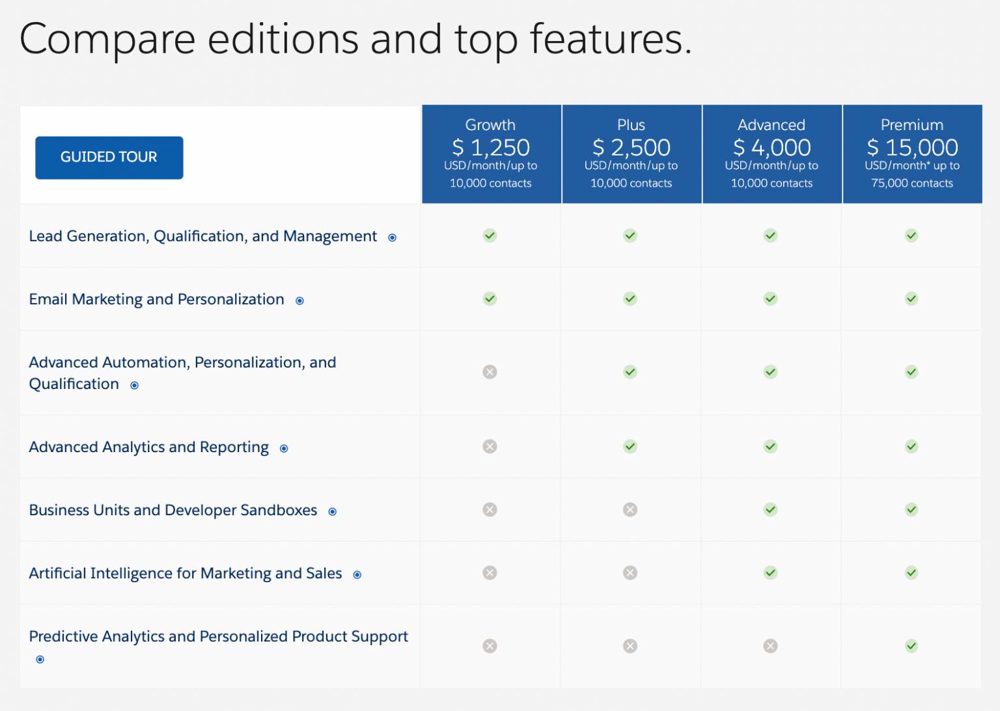1000x711 pixels.
Task: Click Plus checkmark for Email Marketing
Action: (630, 299)
